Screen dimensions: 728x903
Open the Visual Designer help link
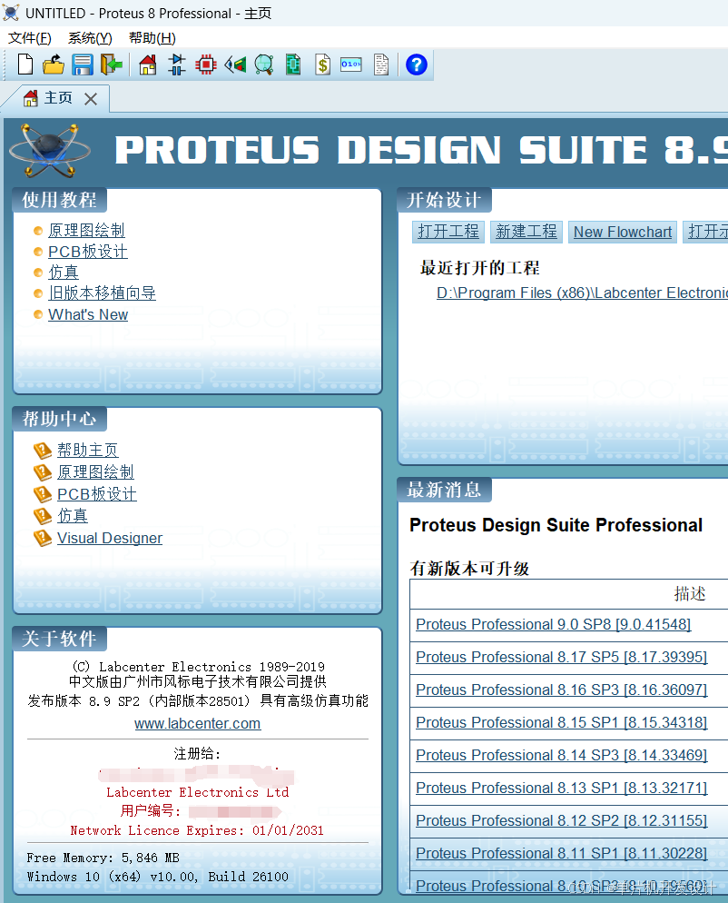coord(110,538)
